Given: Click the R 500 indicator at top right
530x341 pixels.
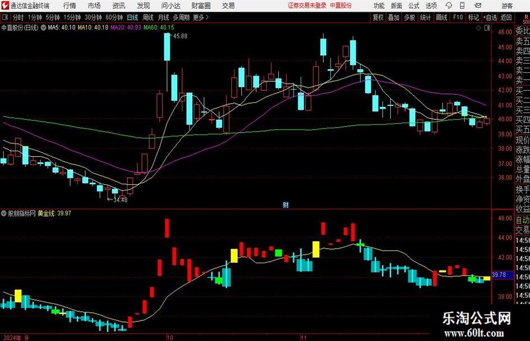Looking at the screenshot, I should (x=526, y=20).
